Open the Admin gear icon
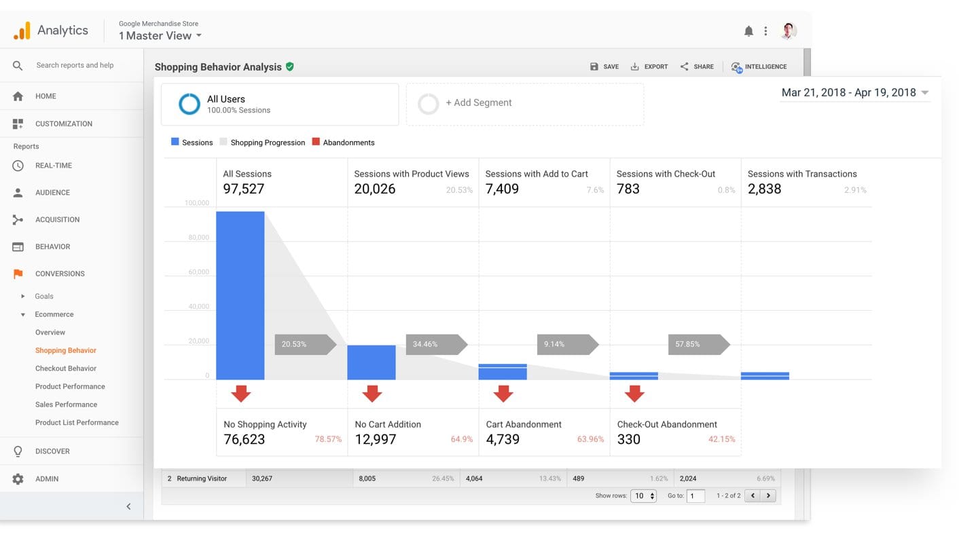 (19, 479)
